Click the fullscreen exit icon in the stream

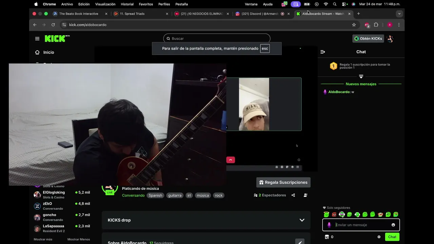[299, 160]
